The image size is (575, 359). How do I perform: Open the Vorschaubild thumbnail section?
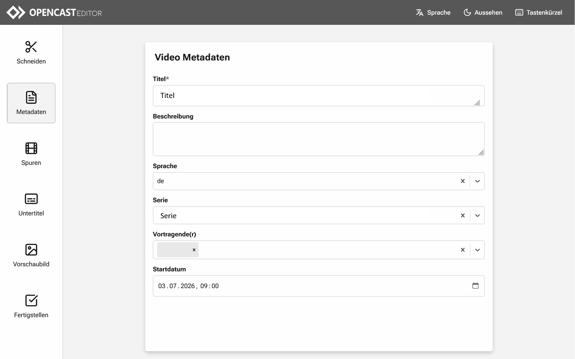coord(31,255)
